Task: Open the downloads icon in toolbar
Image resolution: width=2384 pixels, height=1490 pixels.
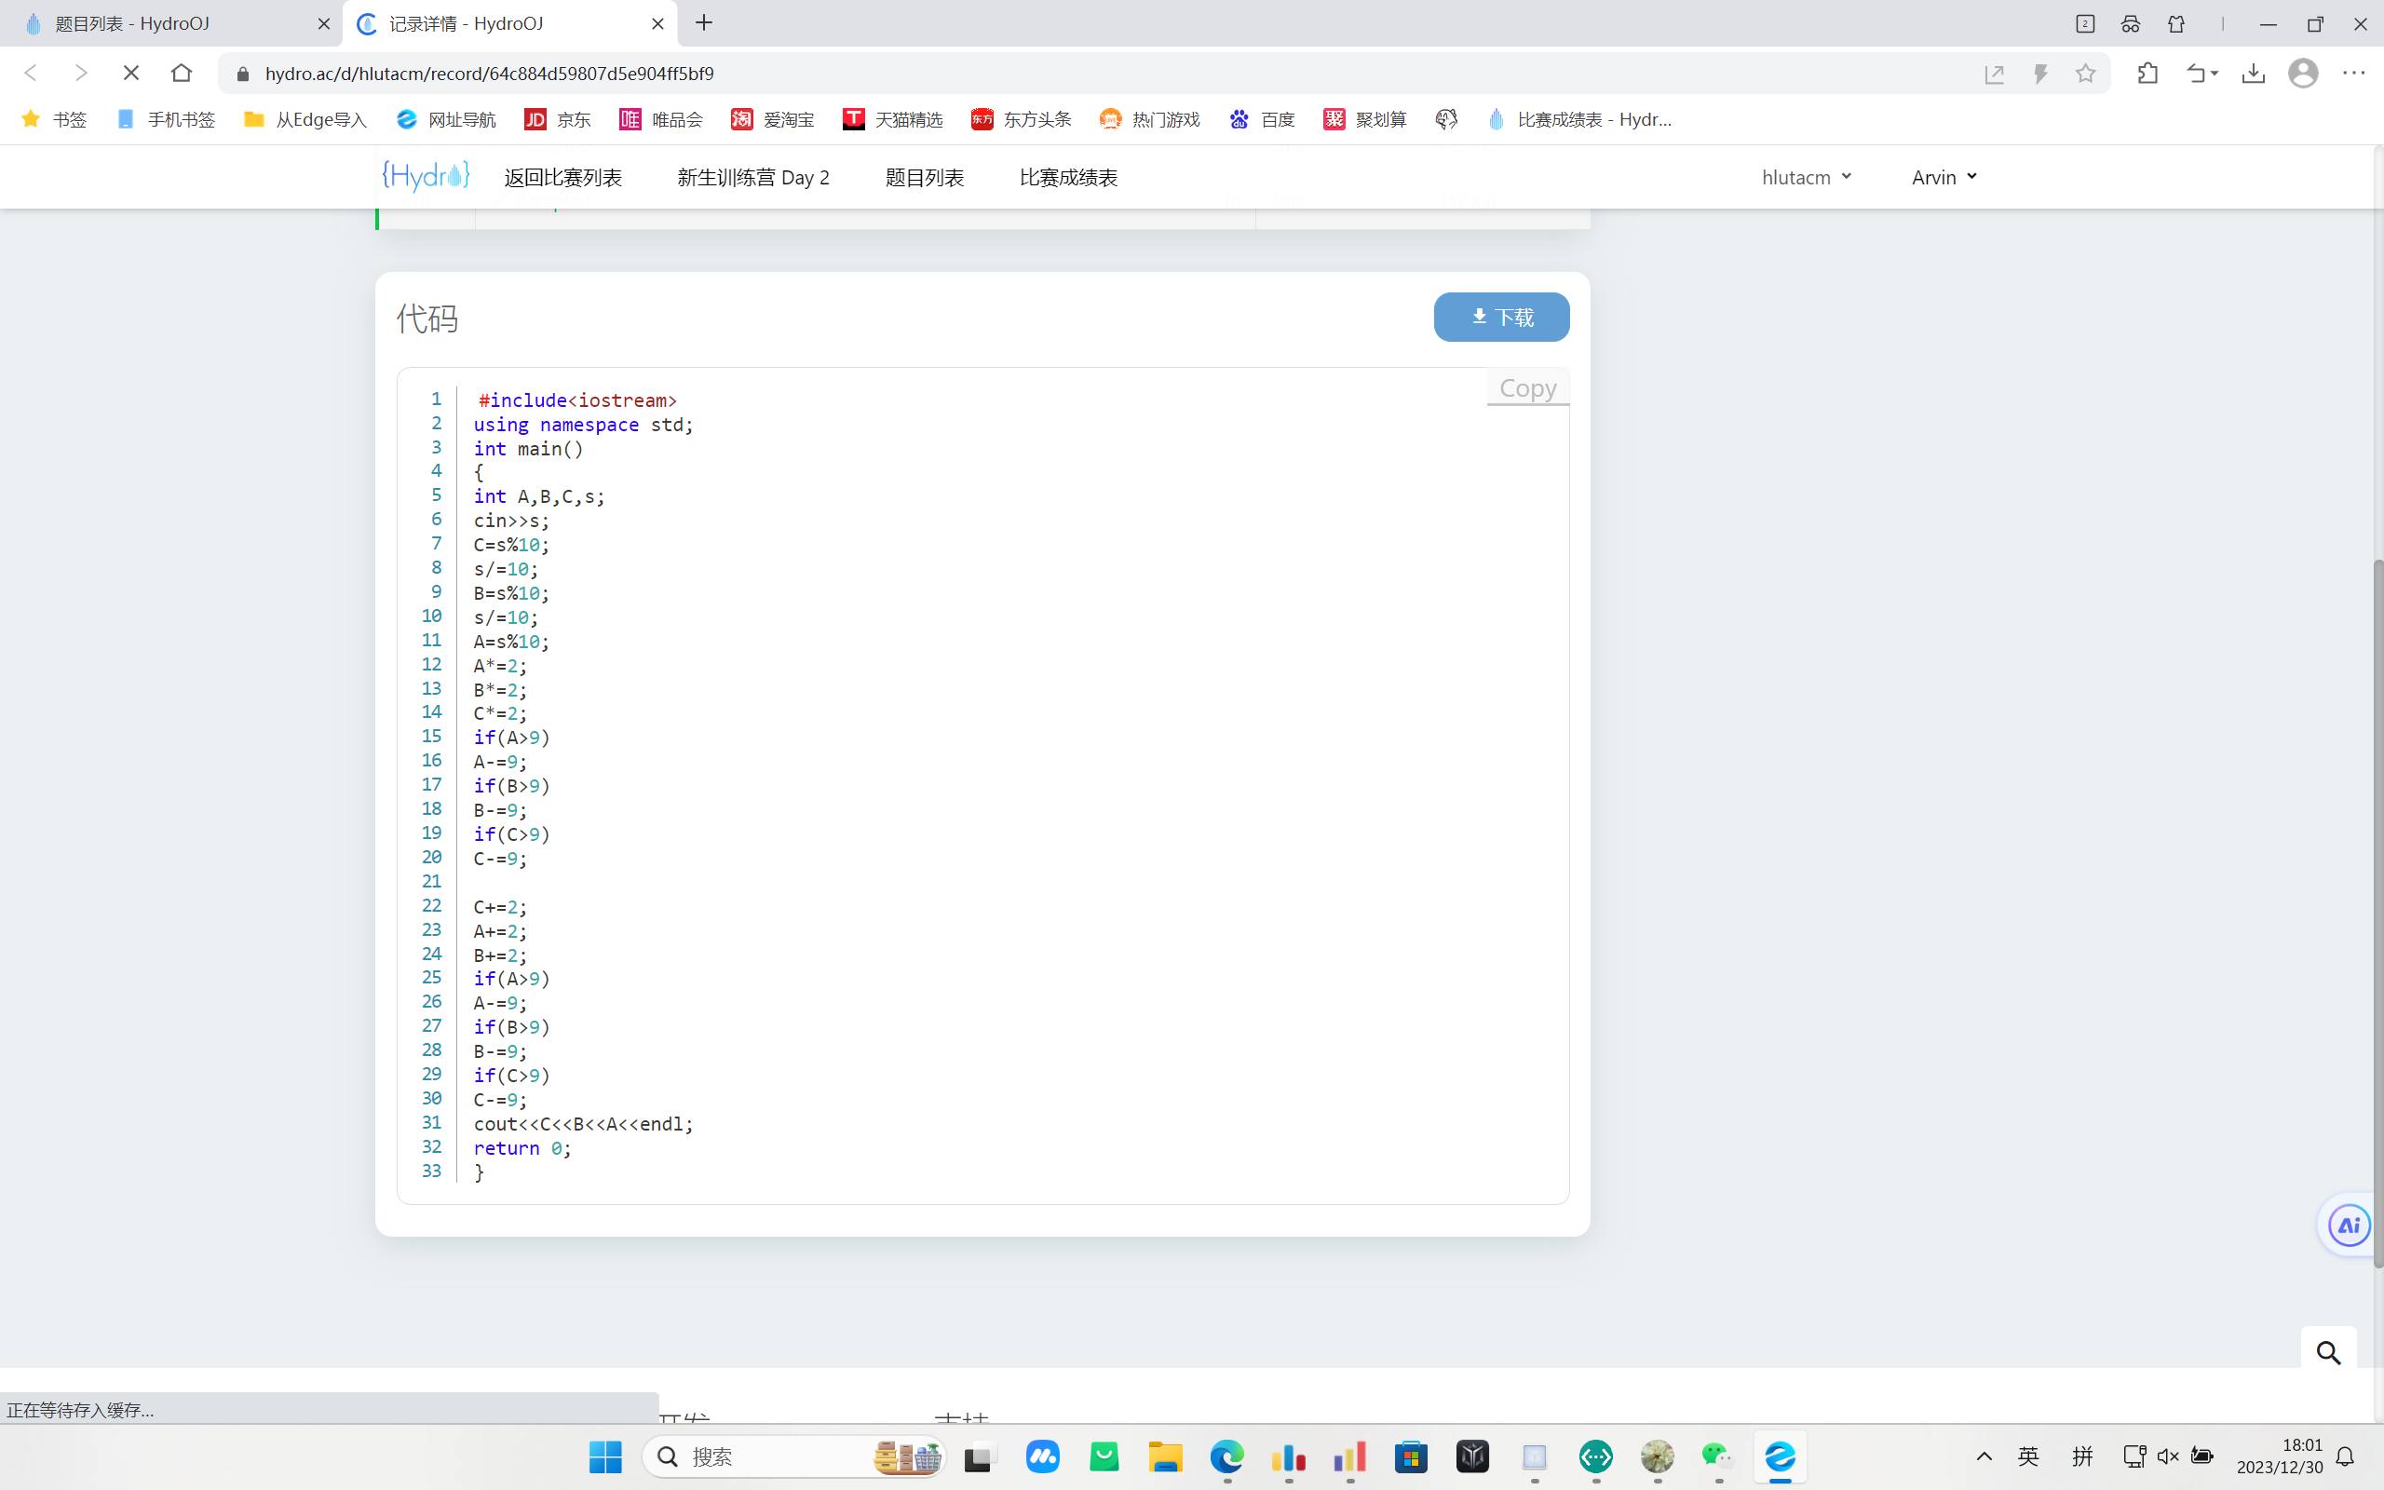Action: (2253, 73)
